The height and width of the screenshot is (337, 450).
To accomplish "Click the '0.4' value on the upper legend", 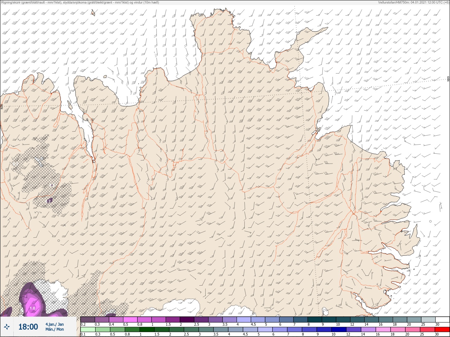I will coord(111,324).
